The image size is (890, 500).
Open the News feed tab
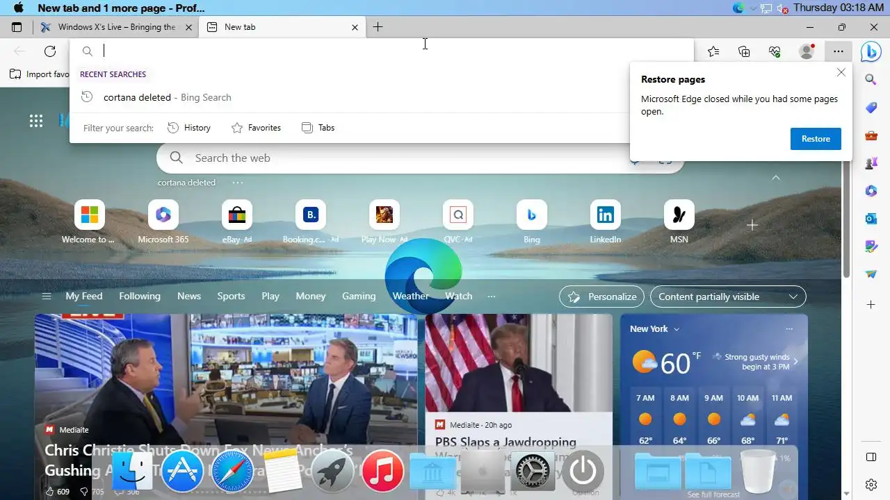point(189,296)
